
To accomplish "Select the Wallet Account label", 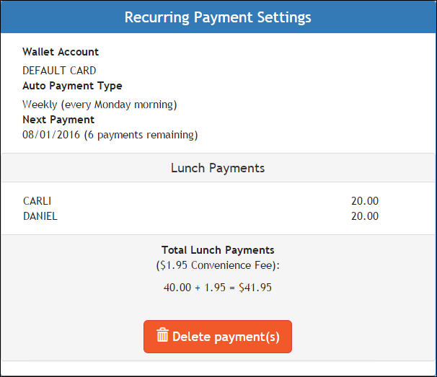I will coord(61,52).
